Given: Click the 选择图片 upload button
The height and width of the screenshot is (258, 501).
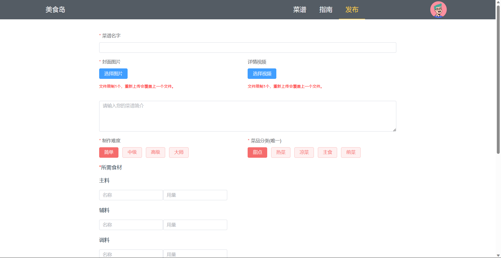Looking at the screenshot, I should 113,74.
